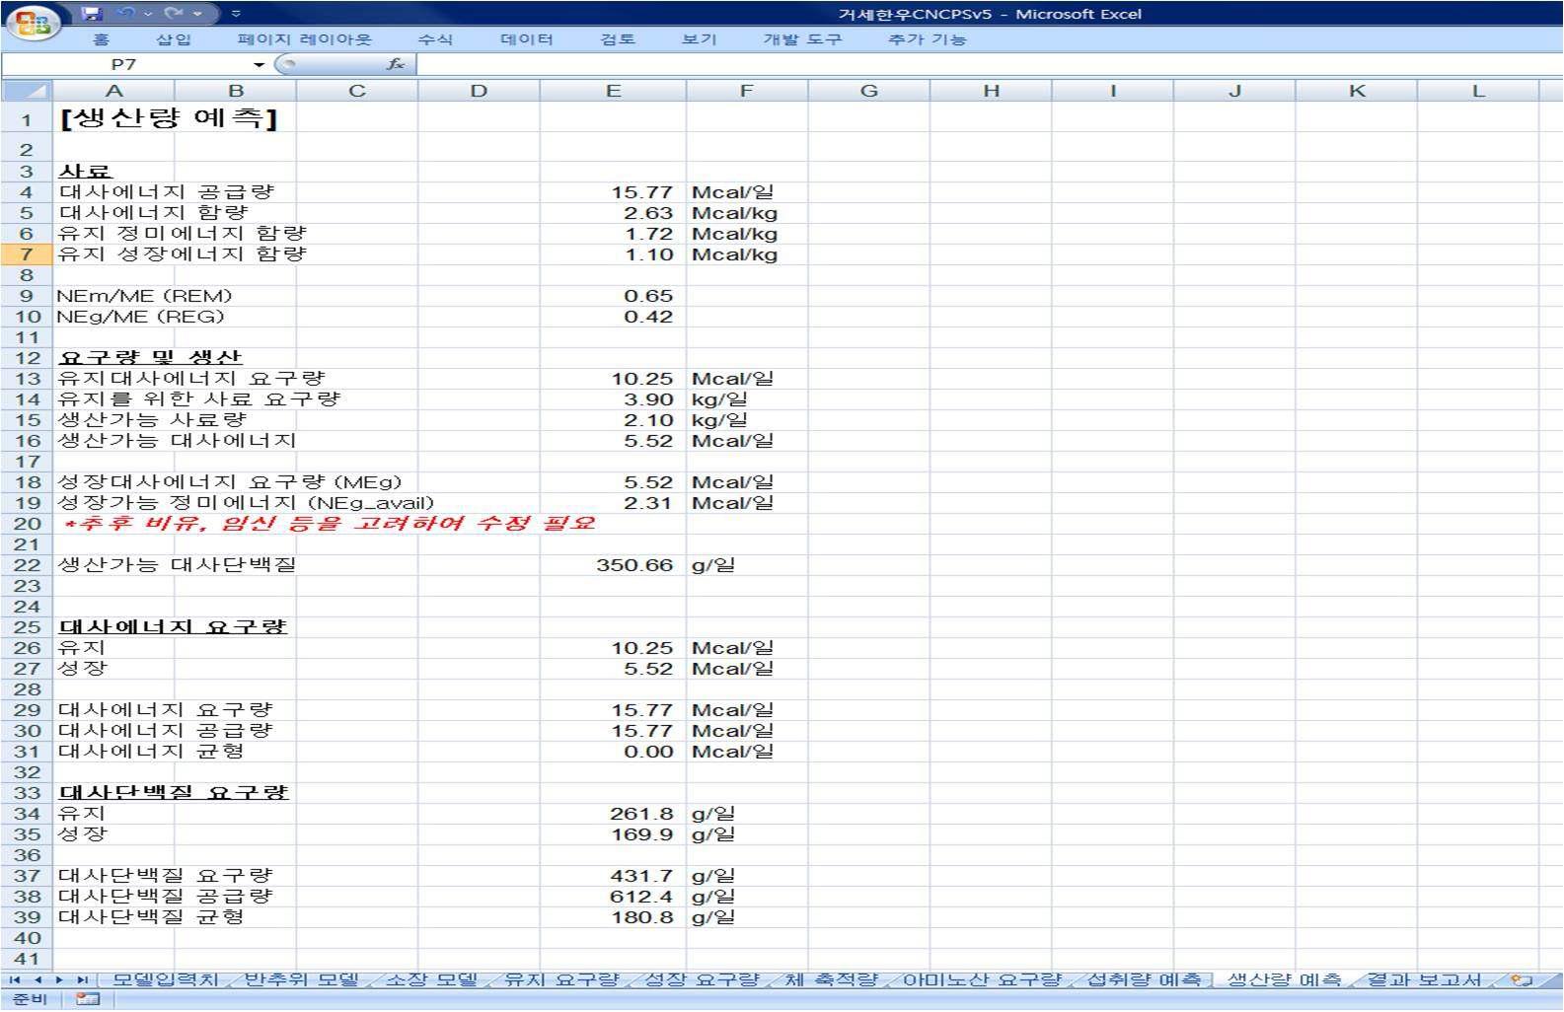Switch to 체 축적량 sheet tab
The image size is (1564, 1012).
coord(831,979)
